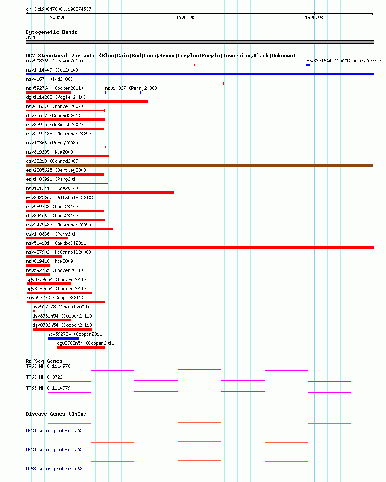386x482 pixels.
Task: Click the nsv592764 (Cooper2011) label
Action: 55,88
